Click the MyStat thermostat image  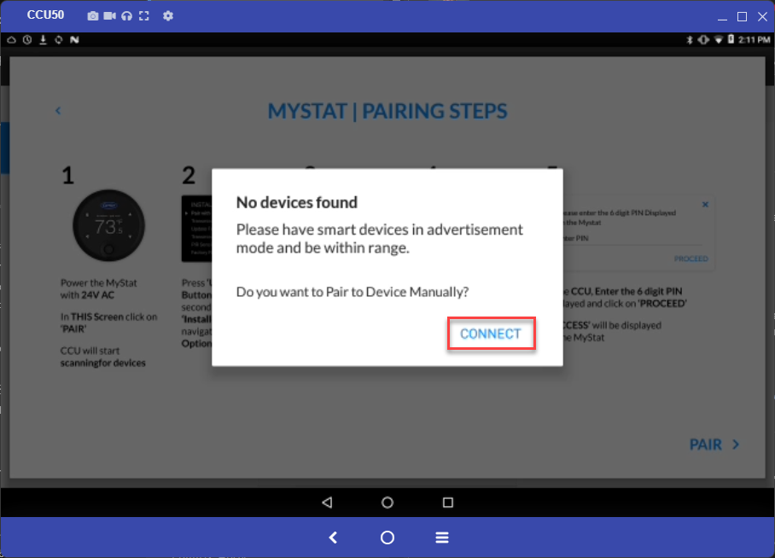pyautogui.click(x=108, y=227)
